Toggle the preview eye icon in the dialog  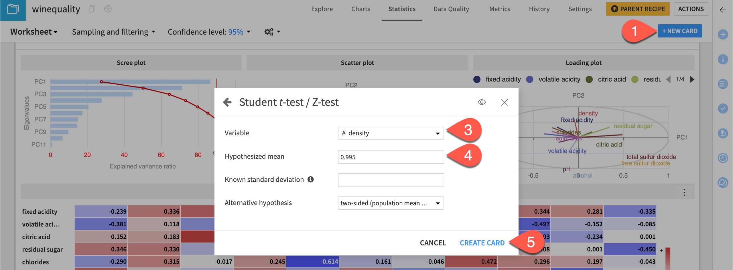pos(482,102)
